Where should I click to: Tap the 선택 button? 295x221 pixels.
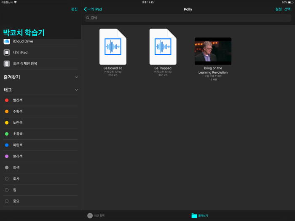click(x=287, y=9)
